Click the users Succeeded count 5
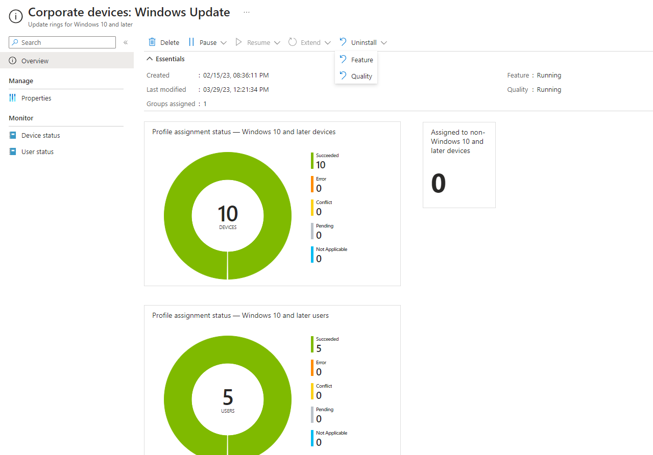The image size is (653, 455). point(319,348)
